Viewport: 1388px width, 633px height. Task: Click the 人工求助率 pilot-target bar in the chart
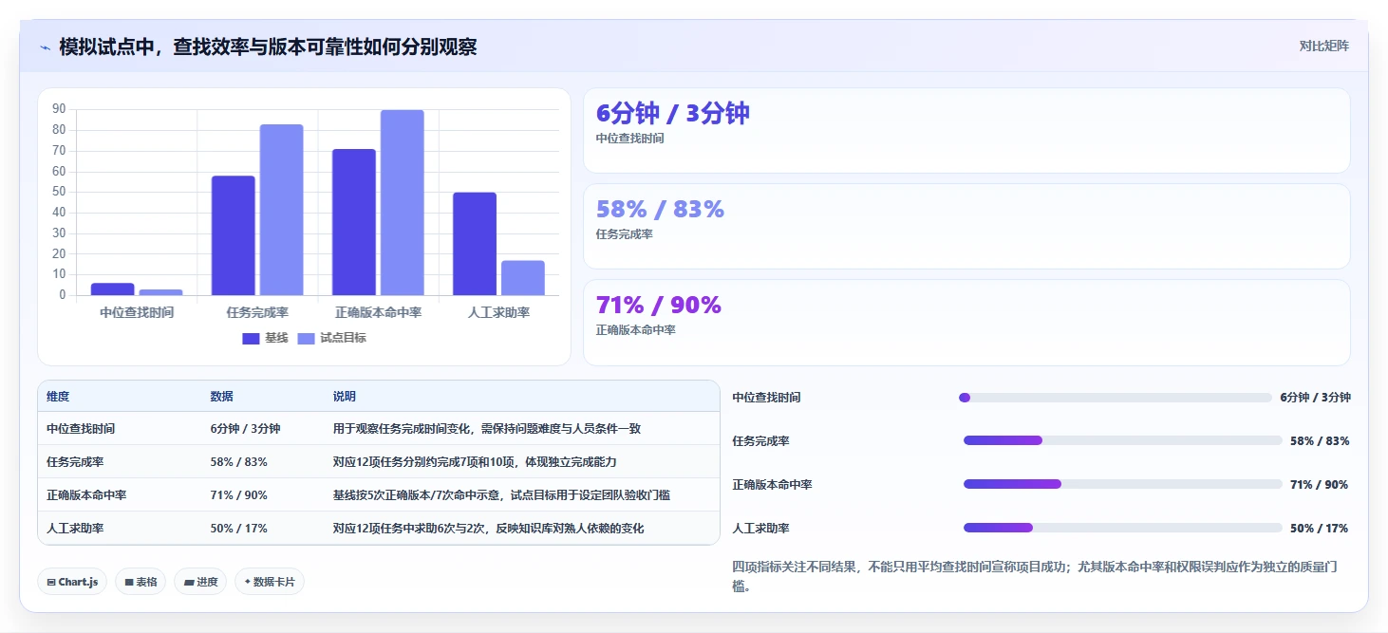pyautogui.click(x=523, y=278)
